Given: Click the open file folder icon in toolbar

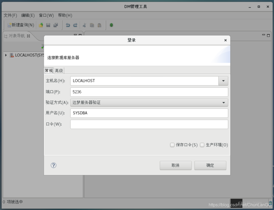Looking at the screenshot, I should [41, 25].
